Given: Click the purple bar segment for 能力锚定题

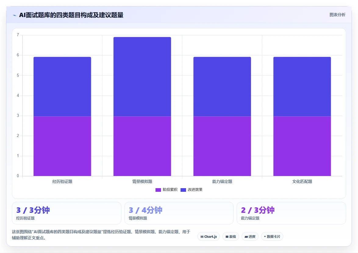Looking at the screenshot, I should (222, 146).
